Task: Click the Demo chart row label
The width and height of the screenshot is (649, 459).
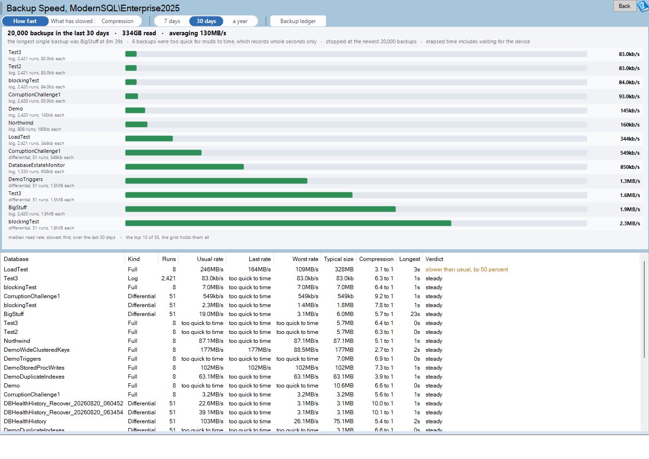Action: coord(16,109)
